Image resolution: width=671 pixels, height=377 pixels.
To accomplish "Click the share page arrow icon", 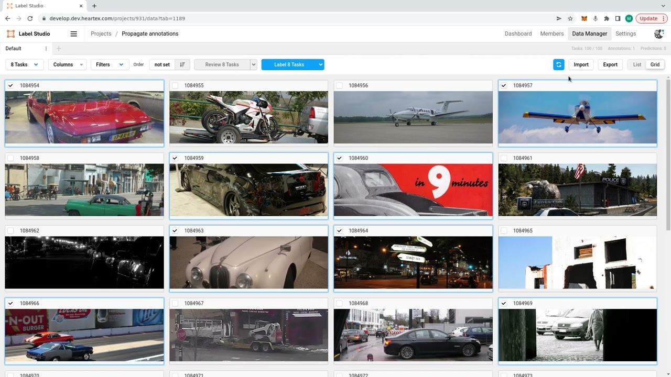I will point(559,18).
